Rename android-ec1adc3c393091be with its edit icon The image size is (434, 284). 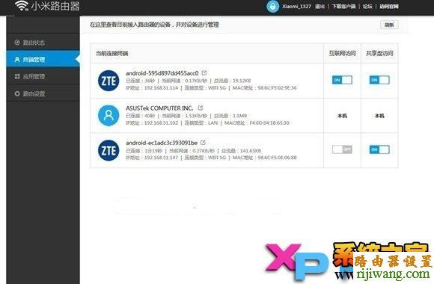coord(203,143)
